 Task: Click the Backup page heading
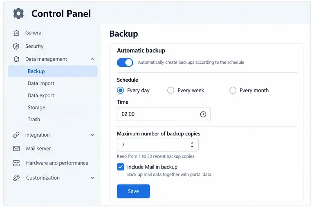pyautogui.click(x=124, y=33)
